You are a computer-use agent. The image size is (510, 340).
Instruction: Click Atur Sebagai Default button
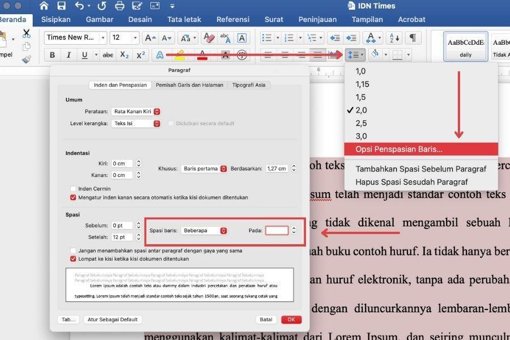[x=113, y=320]
